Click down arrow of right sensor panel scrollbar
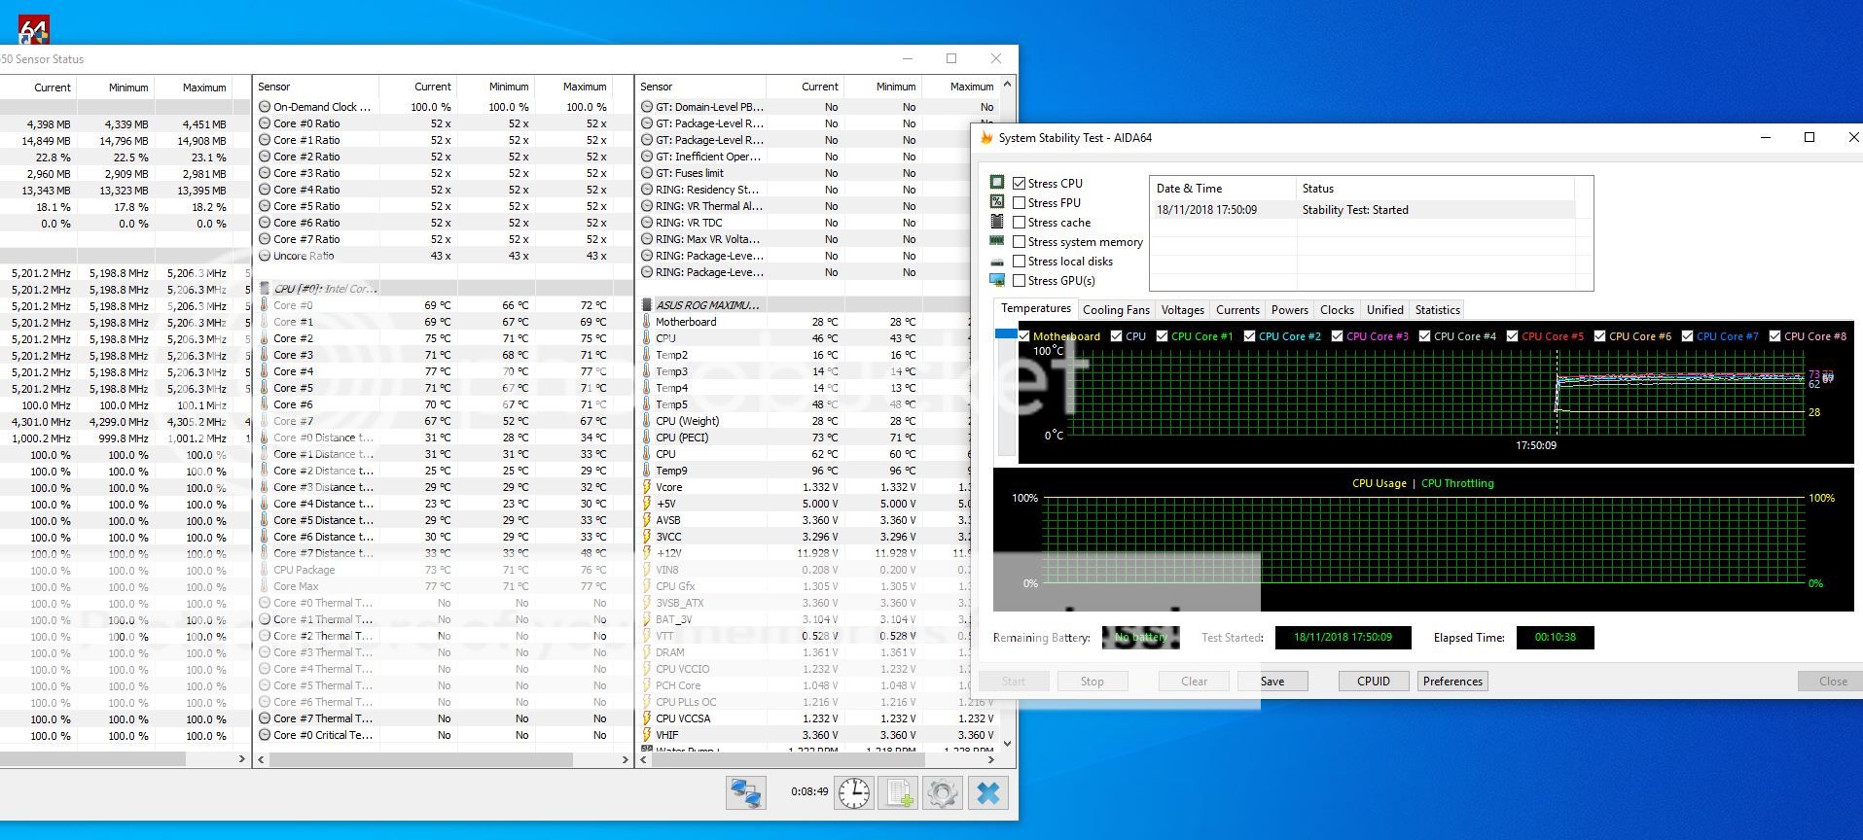 point(1007,744)
